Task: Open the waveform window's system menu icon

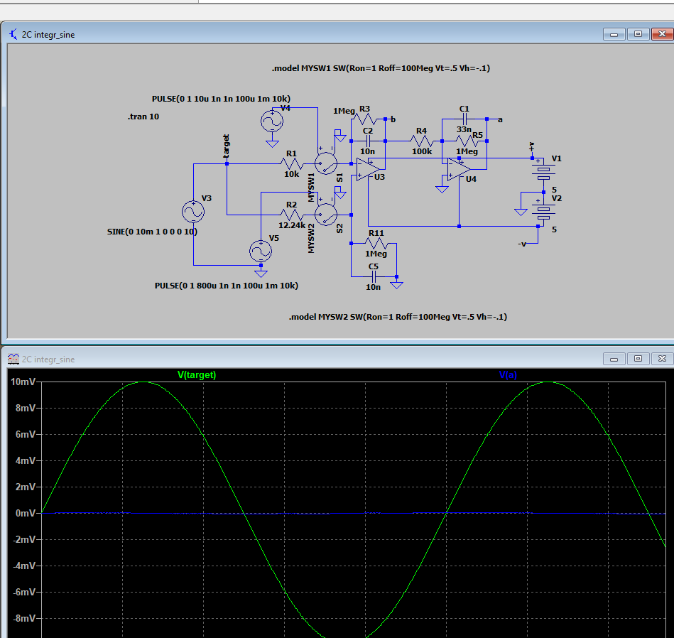Action: click(13, 359)
